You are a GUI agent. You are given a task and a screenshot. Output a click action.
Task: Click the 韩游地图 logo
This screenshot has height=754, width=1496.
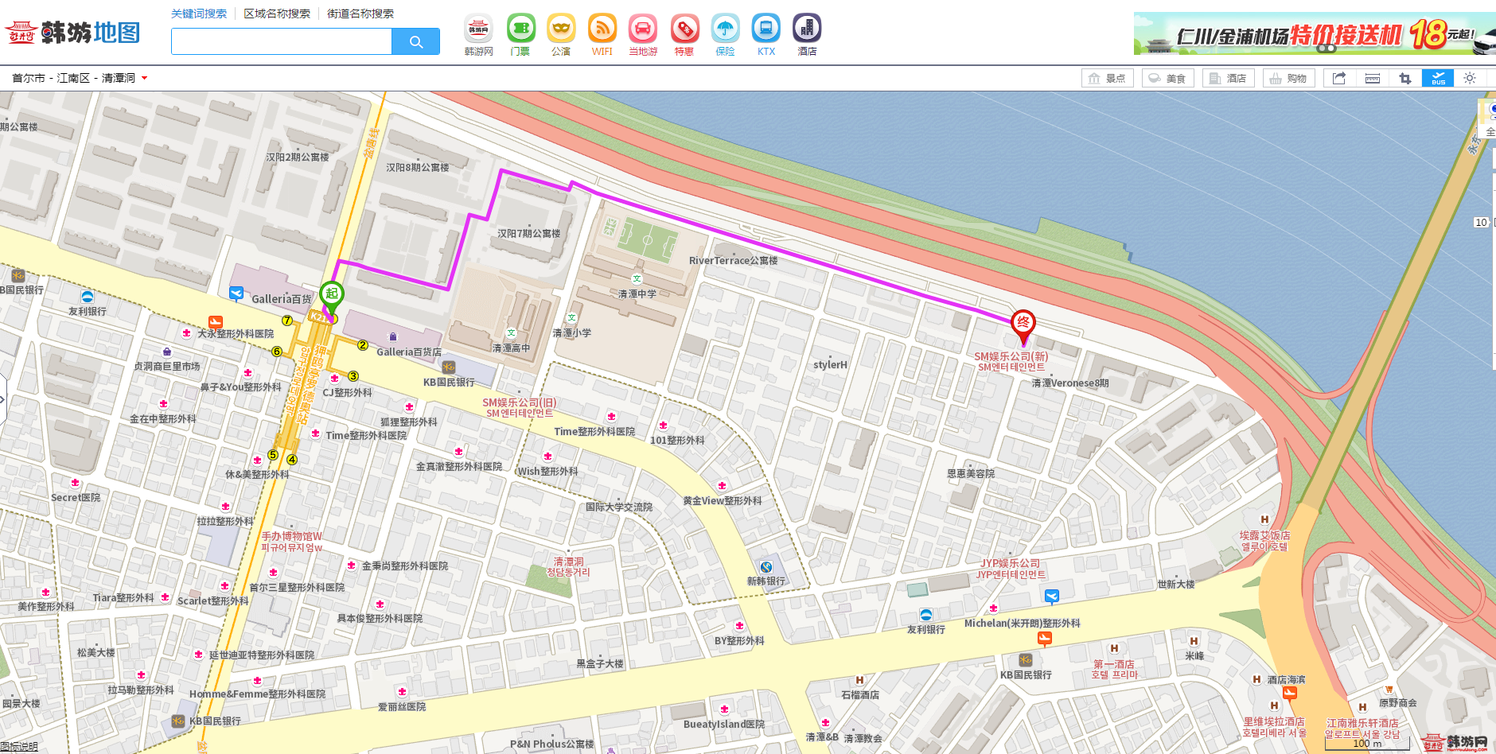pyautogui.click(x=72, y=32)
